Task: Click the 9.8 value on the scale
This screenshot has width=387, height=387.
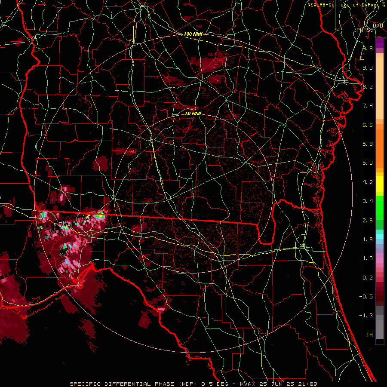Action: [368, 48]
